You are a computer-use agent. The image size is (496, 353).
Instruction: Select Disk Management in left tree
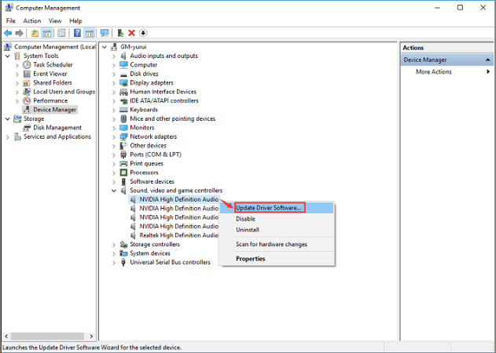click(57, 128)
